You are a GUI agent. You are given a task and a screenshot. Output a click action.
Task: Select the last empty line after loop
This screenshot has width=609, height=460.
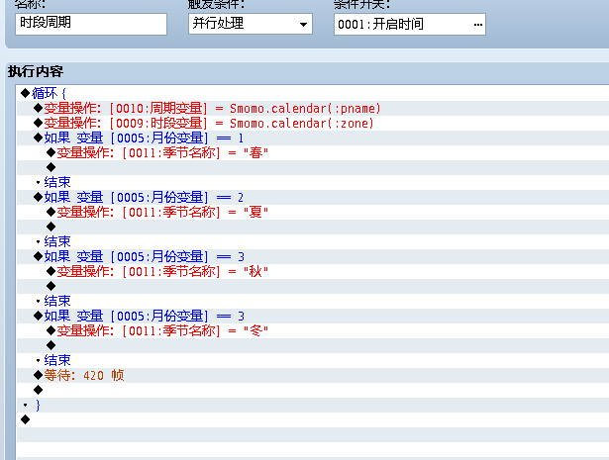point(313,420)
